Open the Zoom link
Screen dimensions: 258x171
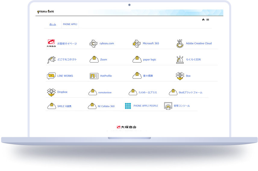tap(104, 60)
